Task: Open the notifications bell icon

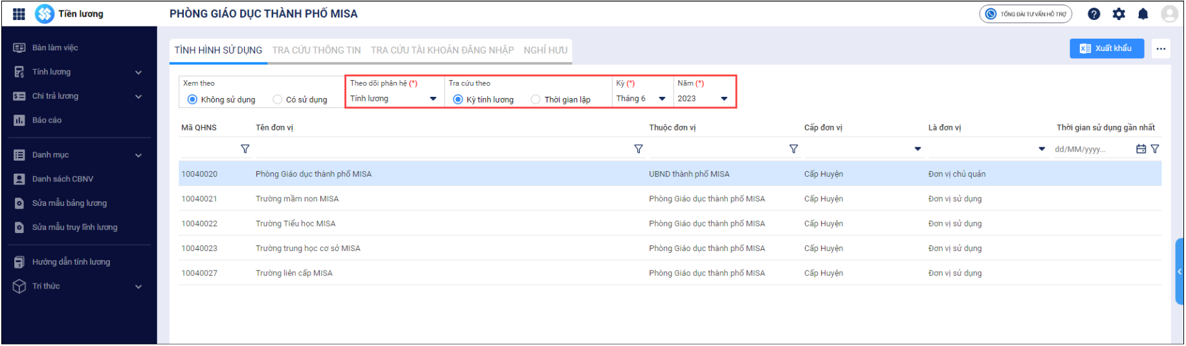Action: tap(1143, 14)
